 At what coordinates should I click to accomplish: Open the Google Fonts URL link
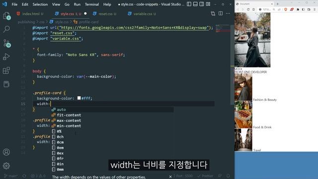pyautogui.click(x=134, y=28)
